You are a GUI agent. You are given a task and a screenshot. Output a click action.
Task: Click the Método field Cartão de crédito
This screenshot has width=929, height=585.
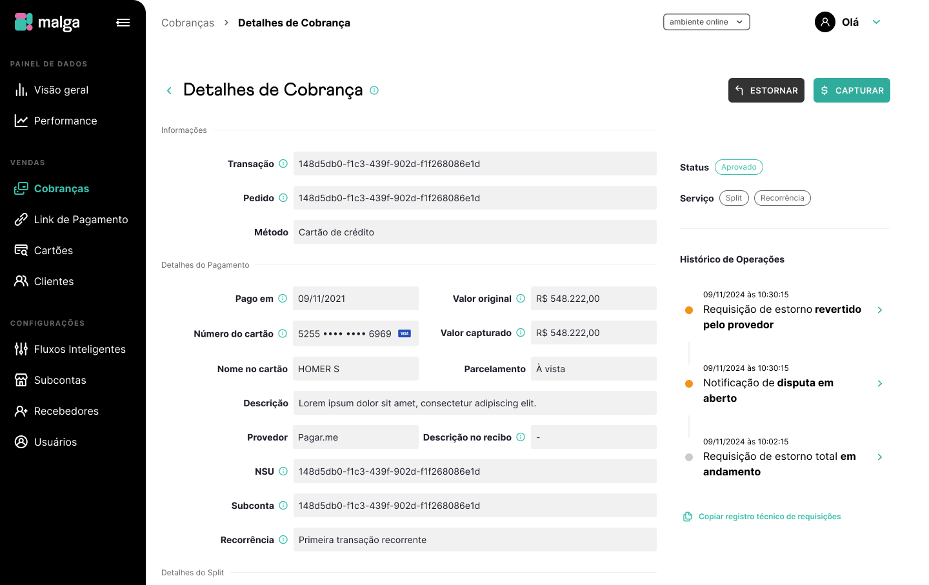click(x=475, y=232)
